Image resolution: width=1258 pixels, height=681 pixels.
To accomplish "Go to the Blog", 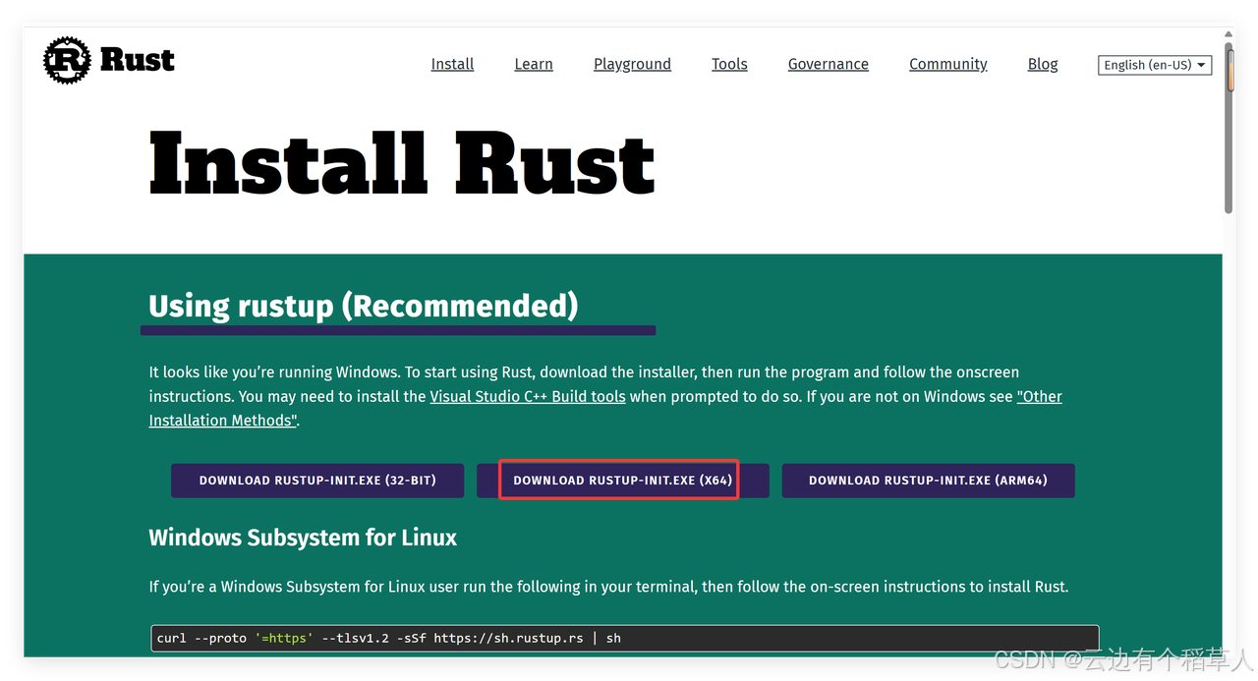I will (x=1042, y=63).
